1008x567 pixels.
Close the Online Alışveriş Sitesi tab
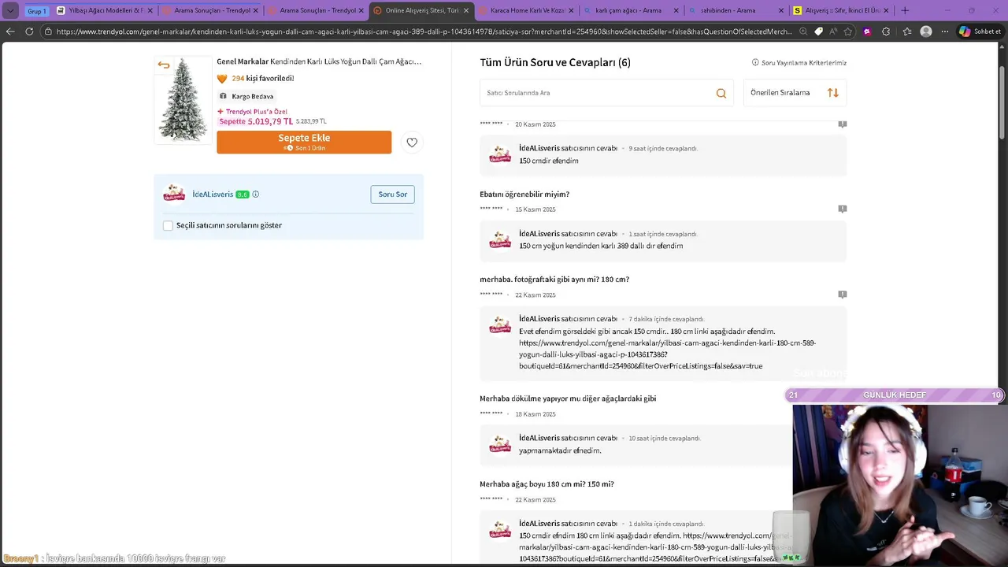pos(466,10)
